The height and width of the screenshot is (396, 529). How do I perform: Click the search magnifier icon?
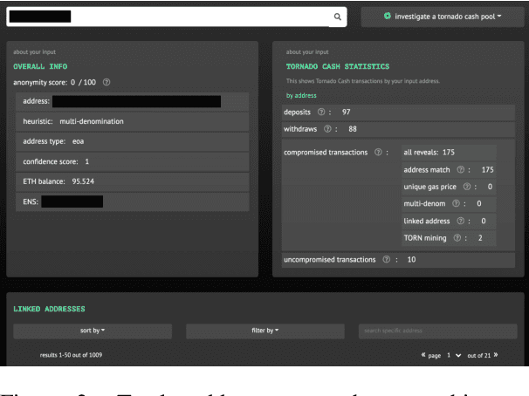pos(338,17)
